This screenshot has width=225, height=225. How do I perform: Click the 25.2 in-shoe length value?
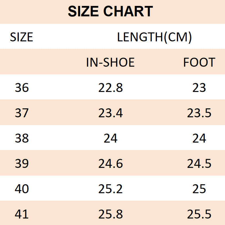tap(111, 189)
